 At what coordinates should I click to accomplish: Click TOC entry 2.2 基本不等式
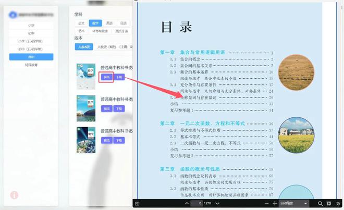(185, 137)
